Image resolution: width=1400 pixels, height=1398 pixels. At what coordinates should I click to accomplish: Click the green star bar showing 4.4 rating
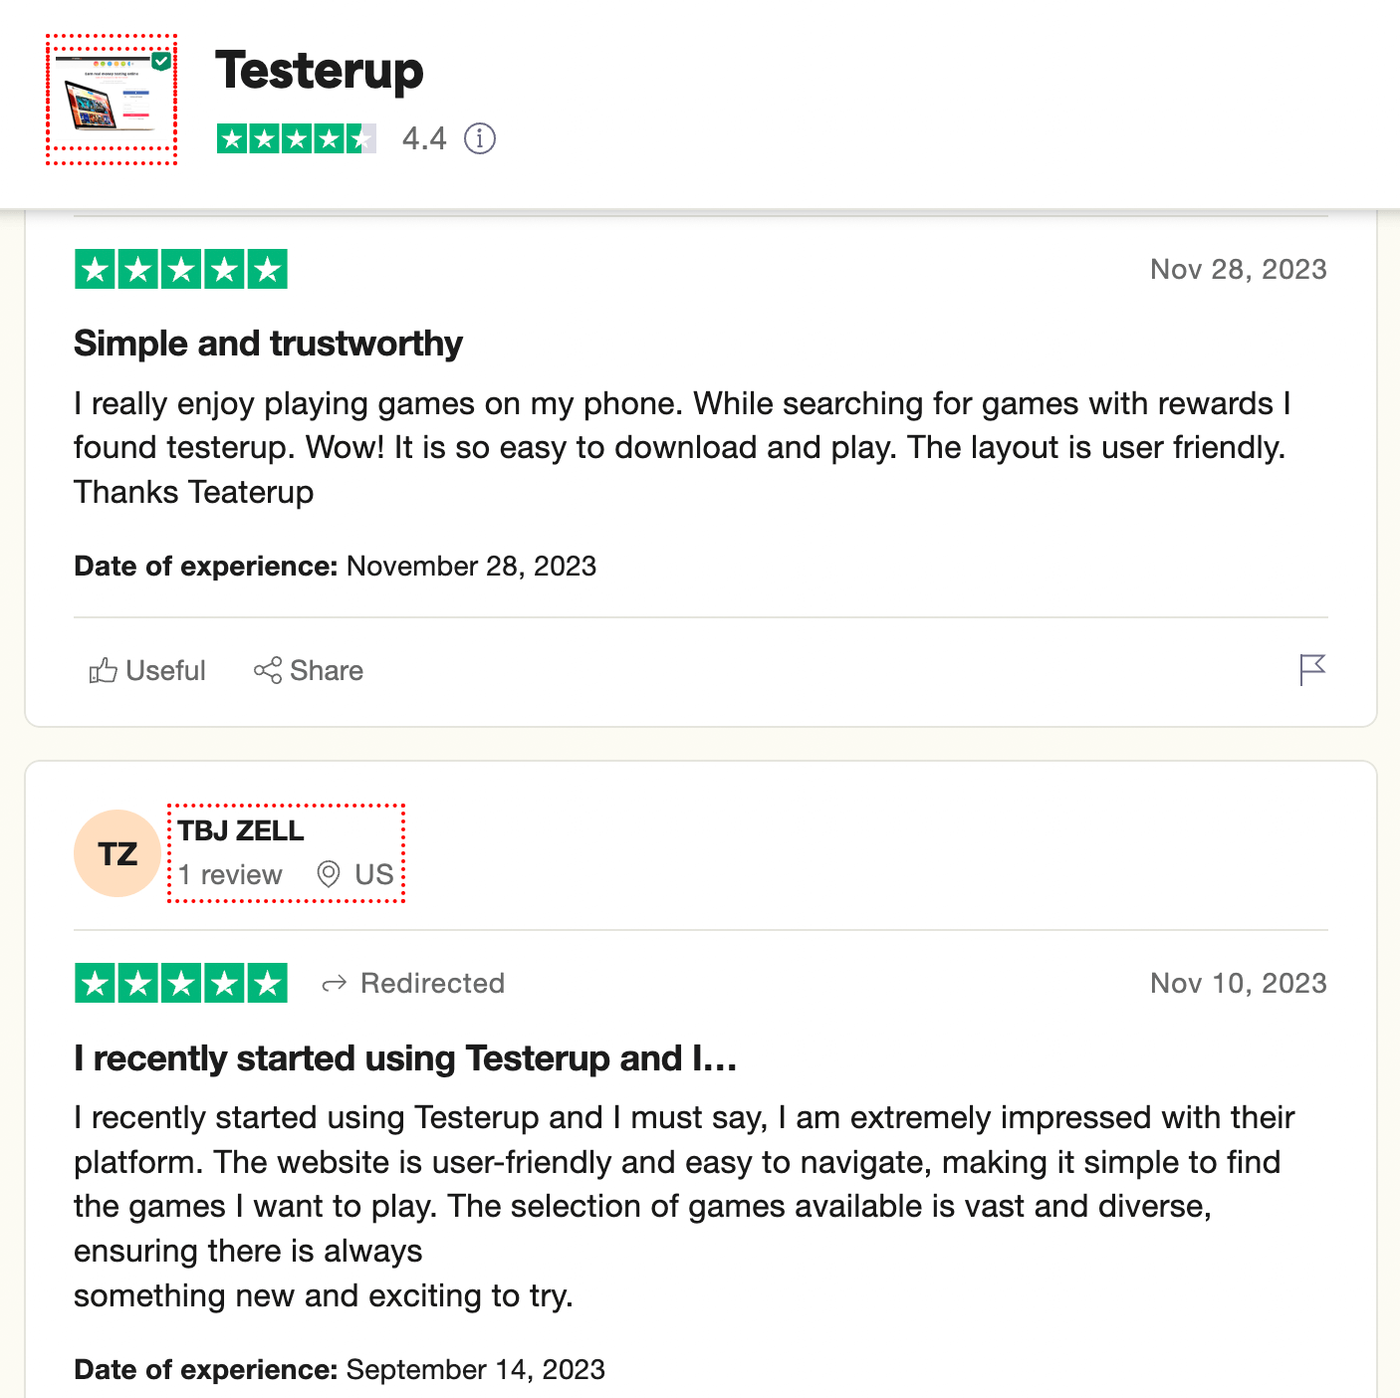click(x=296, y=138)
